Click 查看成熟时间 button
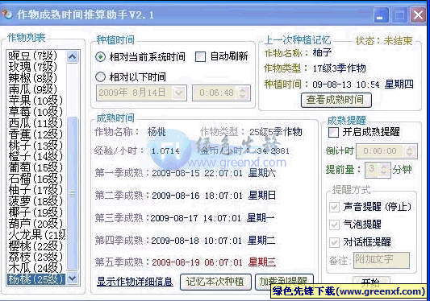 point(336,100)
